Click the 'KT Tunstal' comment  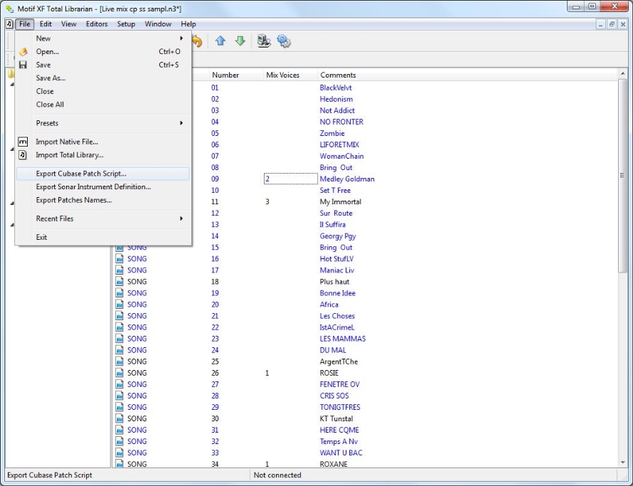click(x=336, y=418)
